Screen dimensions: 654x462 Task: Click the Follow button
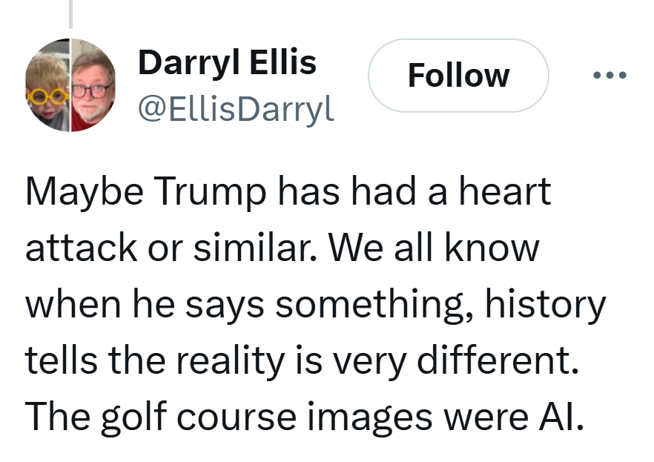click(x=458, y=75)
